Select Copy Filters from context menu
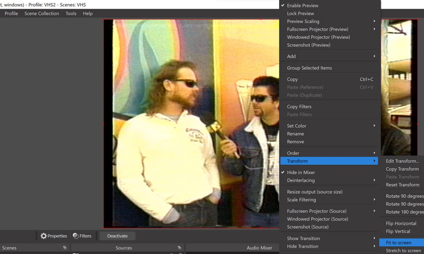 299,106
